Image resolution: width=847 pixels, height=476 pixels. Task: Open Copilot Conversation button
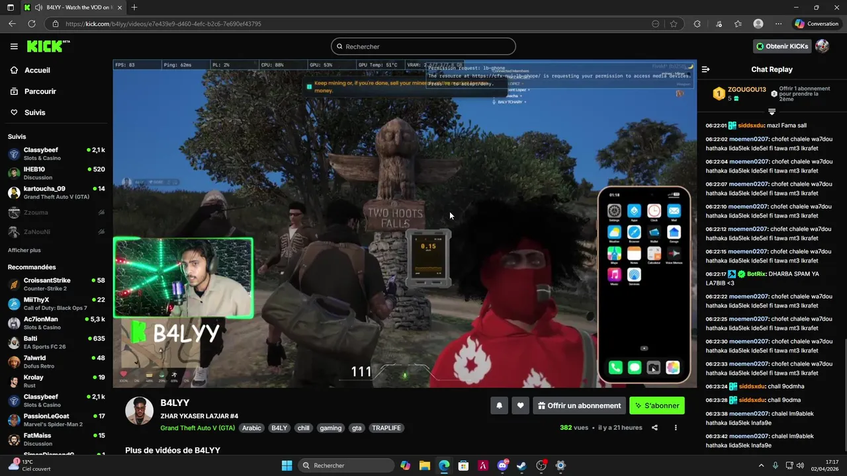click(x=817, y=24)
